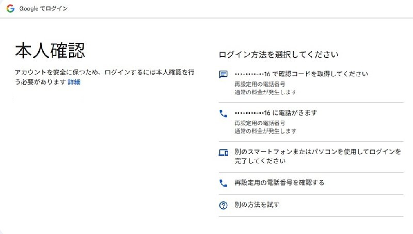Click 再設定用の電話番号 under the verification code option
This screenshot has width=413, height=234.
click(260, 83)
